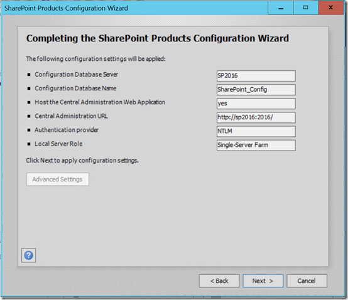Maximize the wizard window

coord(306,8)
